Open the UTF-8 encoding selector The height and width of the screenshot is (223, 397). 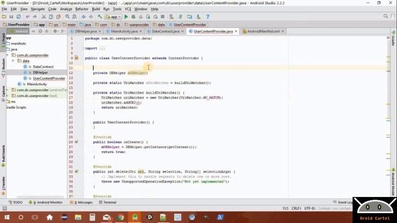pyautogui.click(x=310, y=208)
